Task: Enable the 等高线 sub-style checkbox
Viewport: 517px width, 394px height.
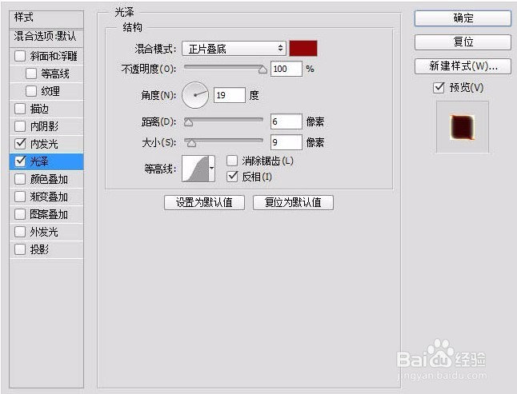Action: [31, 74]
